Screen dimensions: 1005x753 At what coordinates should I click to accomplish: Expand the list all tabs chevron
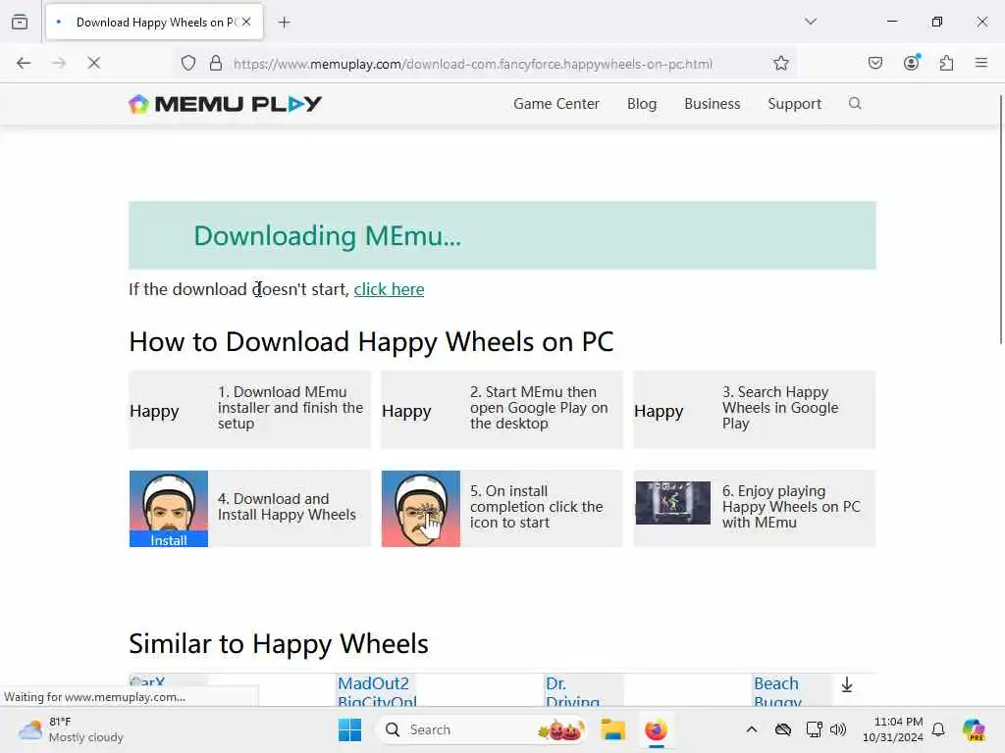811,22
